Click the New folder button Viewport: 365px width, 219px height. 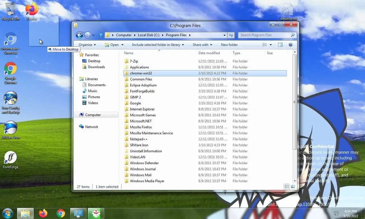click(229, 45)
